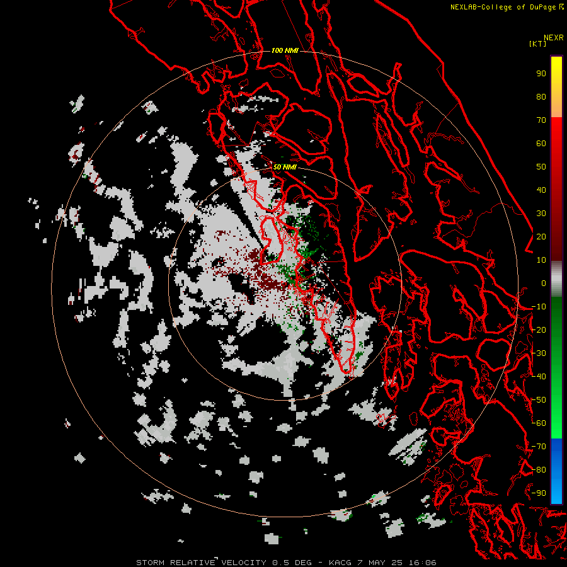Click the 60 value on the velocity scale
Viewport: 567px width, 567px height.
541,144
